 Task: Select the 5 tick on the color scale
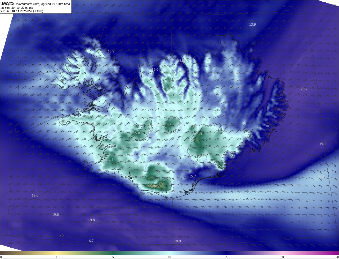(x=113, y=257)
